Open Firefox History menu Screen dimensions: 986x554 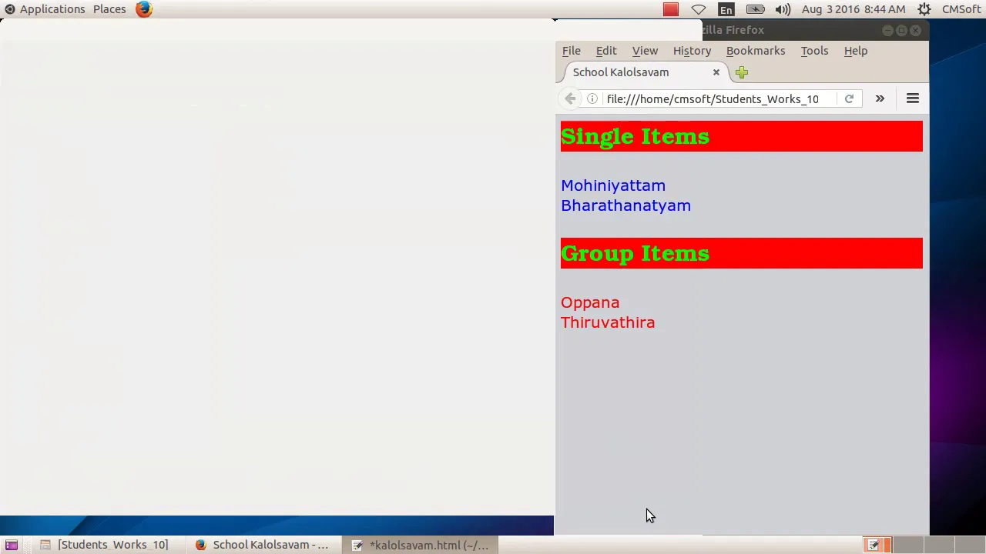coord(692,51)
